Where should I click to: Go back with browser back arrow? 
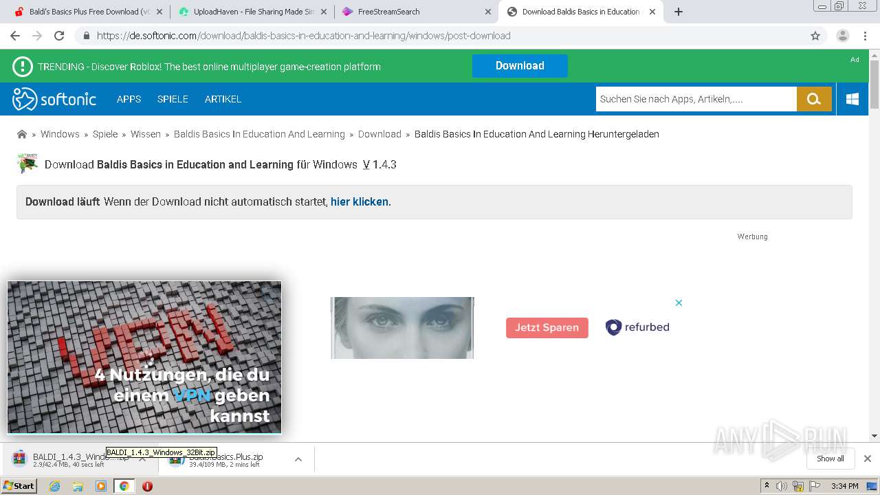15,36
